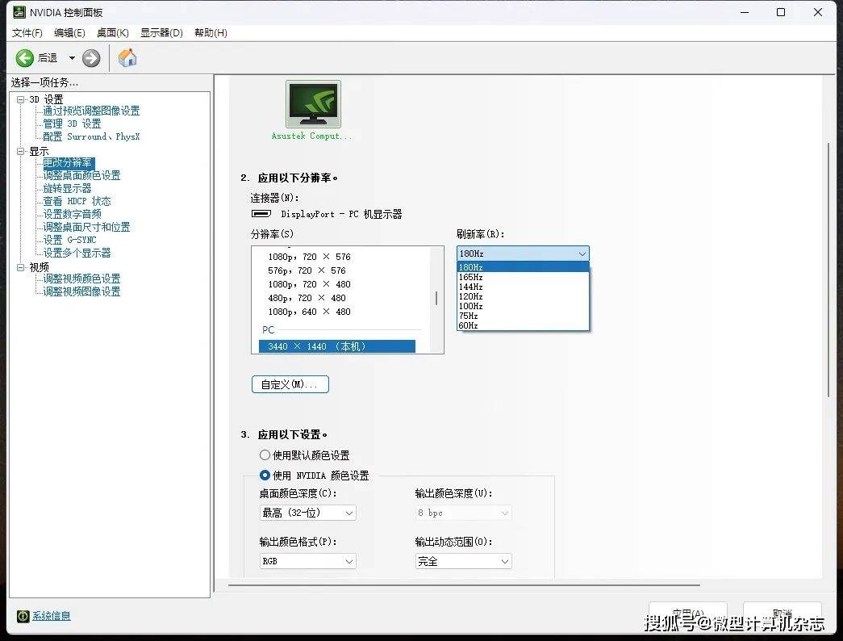Click the NVIDIA logo in the title bar
The width and height of the screenshot is (843, 641).
pyautogui.click(x=18, y=12)
